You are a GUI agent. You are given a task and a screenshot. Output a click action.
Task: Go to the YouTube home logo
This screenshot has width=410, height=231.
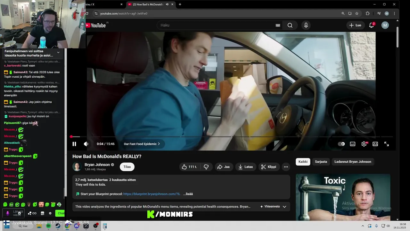tap(96, 25)
